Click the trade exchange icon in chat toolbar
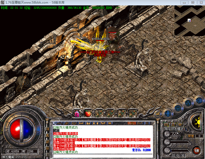This screenshot has width=205, height=159. [x=67, y=123]
